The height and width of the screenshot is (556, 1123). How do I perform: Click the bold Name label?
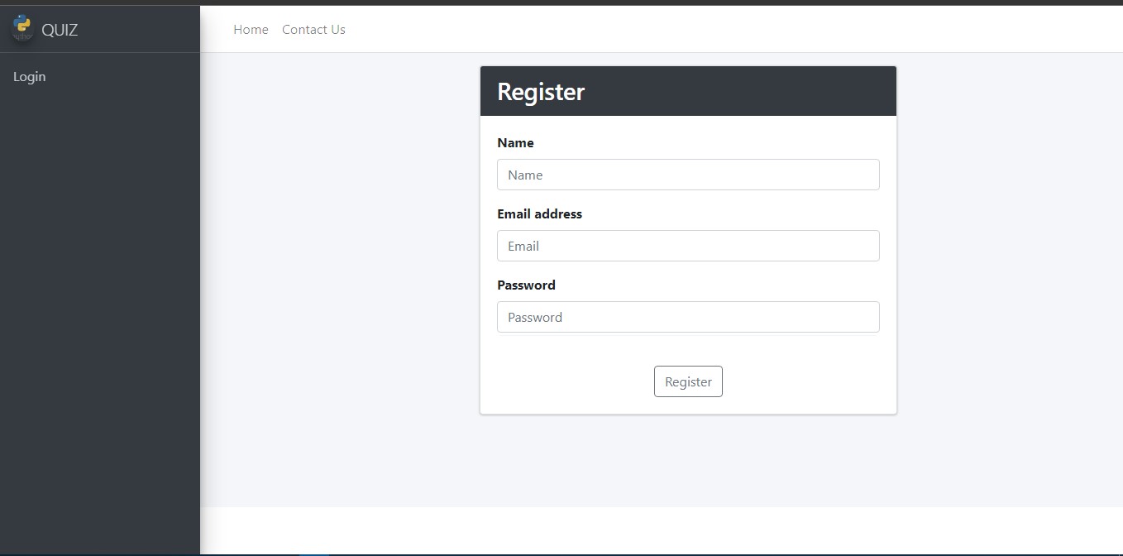[515, 142]
